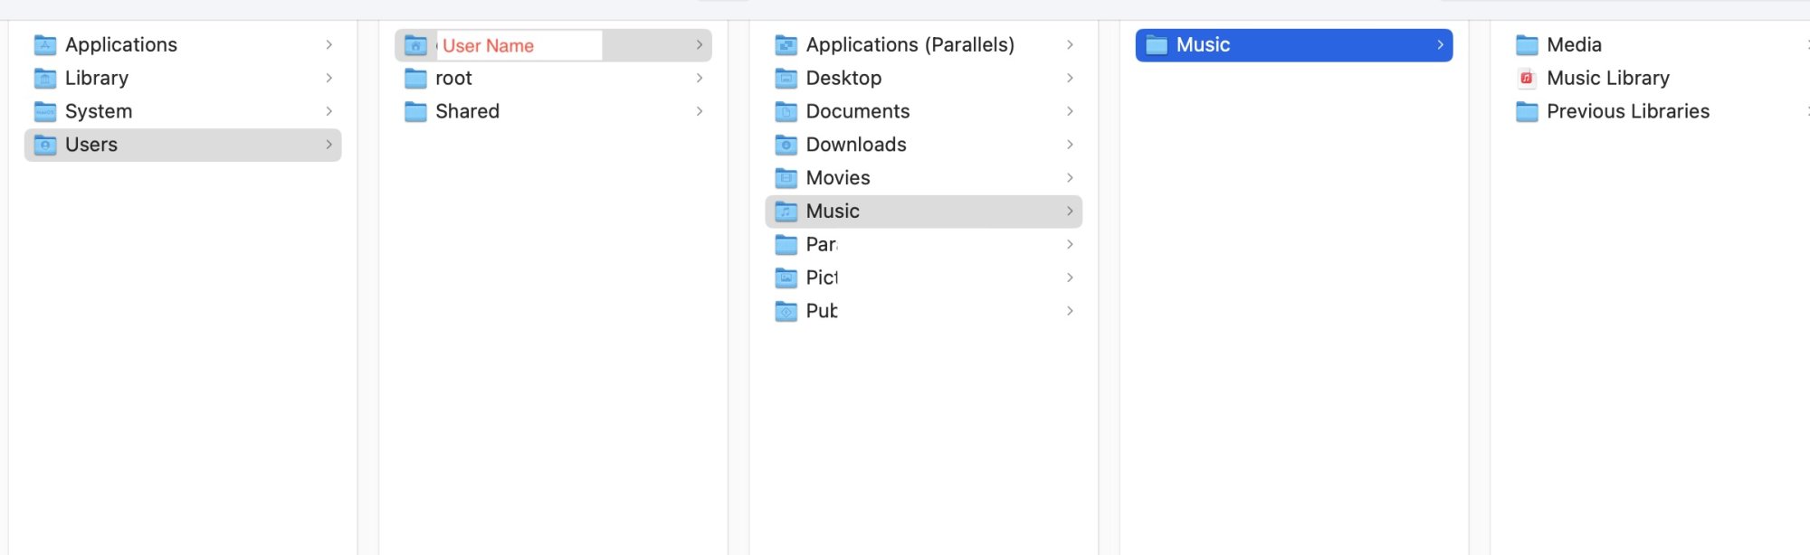Click the Music Library file icon
Viewport: 1810px width, 555px height.
[x=1527, y=79]
